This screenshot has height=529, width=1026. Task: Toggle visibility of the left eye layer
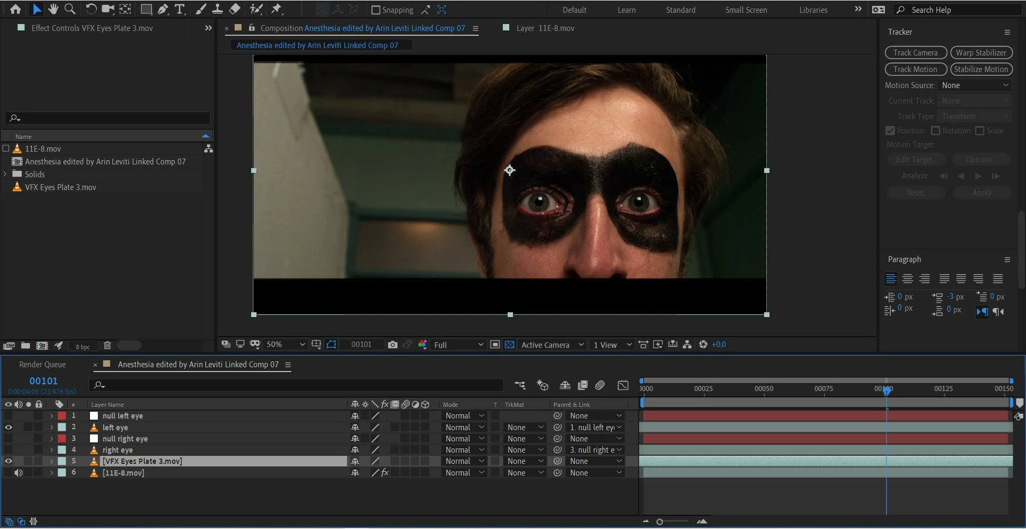(9, 428)
